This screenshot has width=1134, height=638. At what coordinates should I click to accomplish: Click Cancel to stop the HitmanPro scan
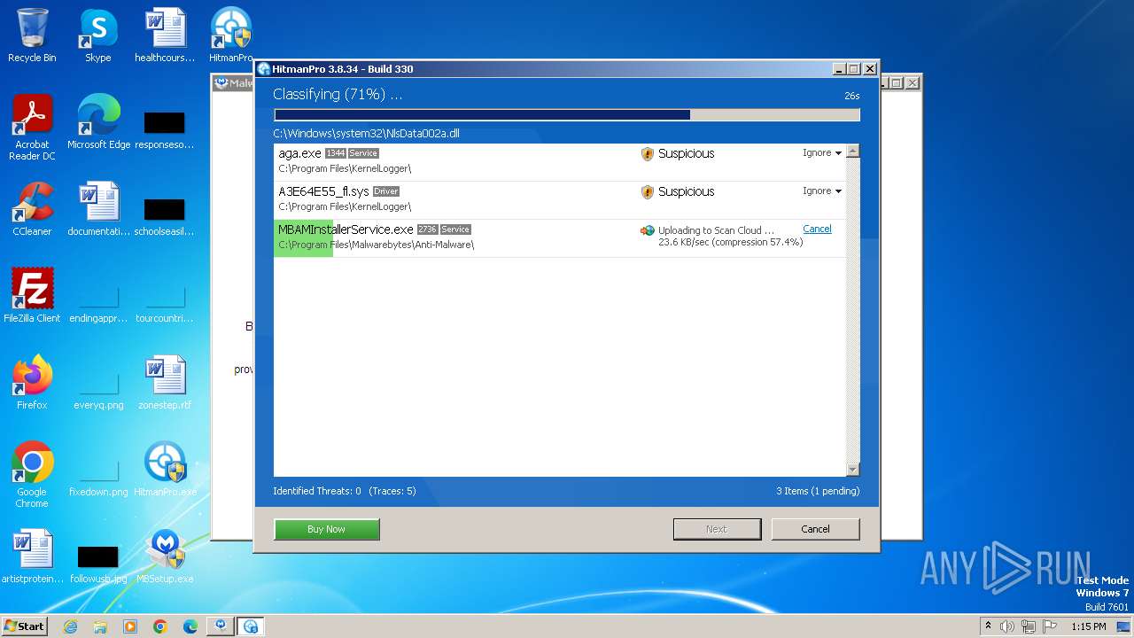pos(815,529)
